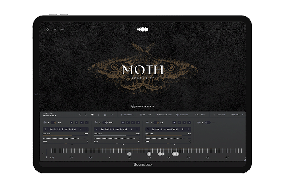Viewport: 284px width, 188px height.
Task: Go to previous preset arrow
Action: 80,115
